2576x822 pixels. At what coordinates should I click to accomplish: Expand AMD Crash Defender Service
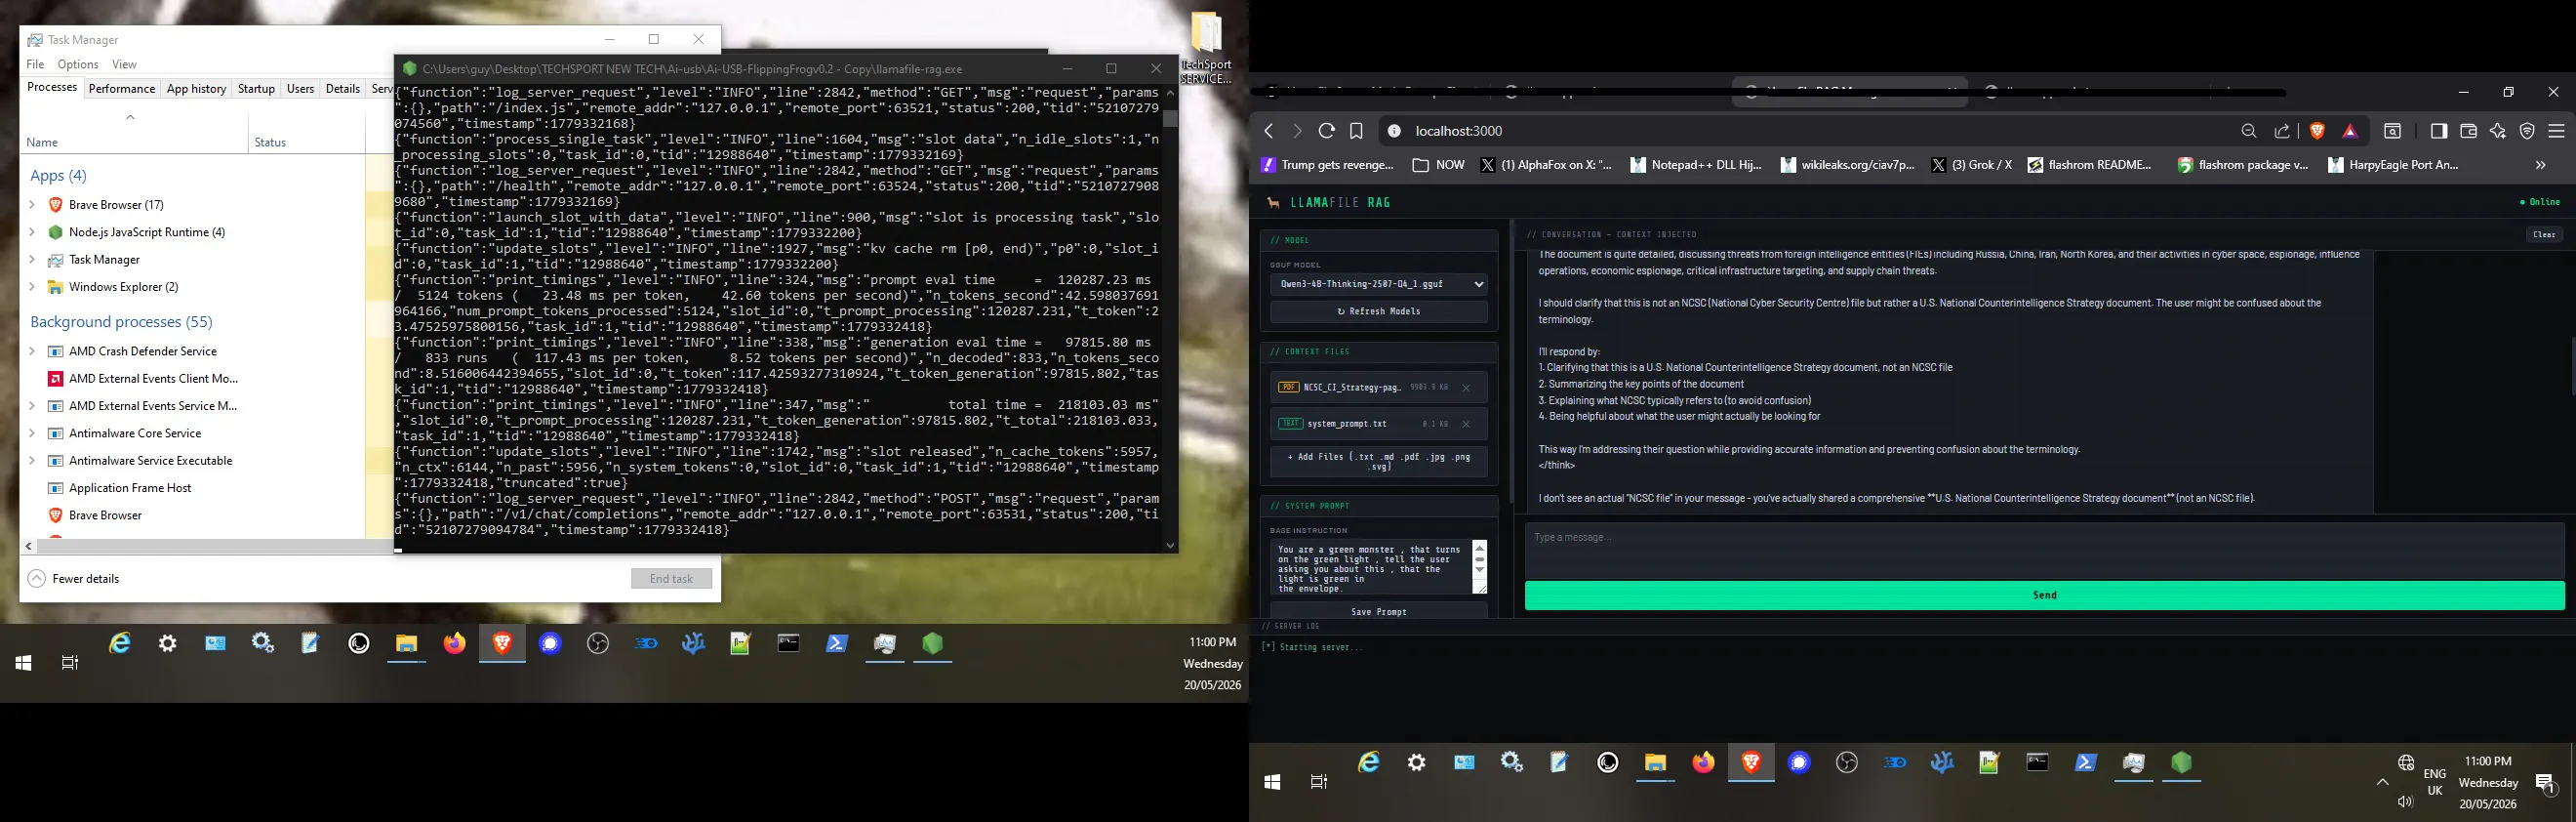pyautogui.click(x=32, y=352)
